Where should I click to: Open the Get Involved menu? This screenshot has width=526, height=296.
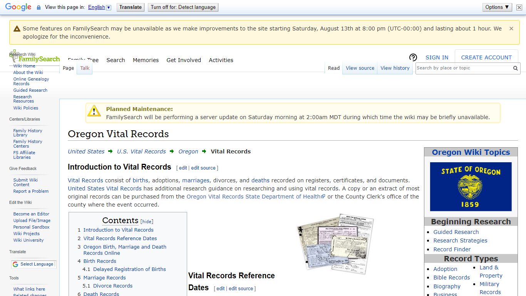click(x=184, y=60)
